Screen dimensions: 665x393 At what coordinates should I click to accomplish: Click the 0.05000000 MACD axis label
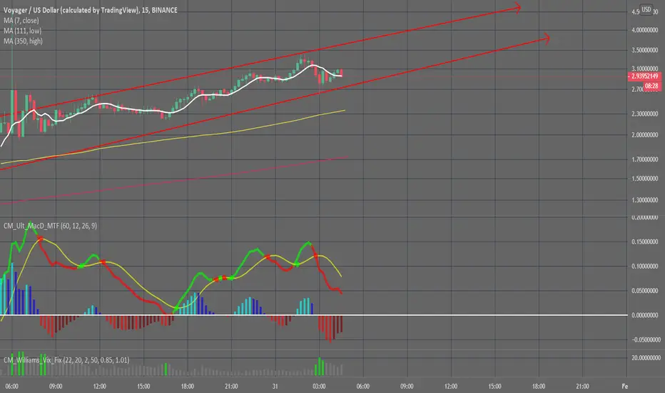[644, 291]
